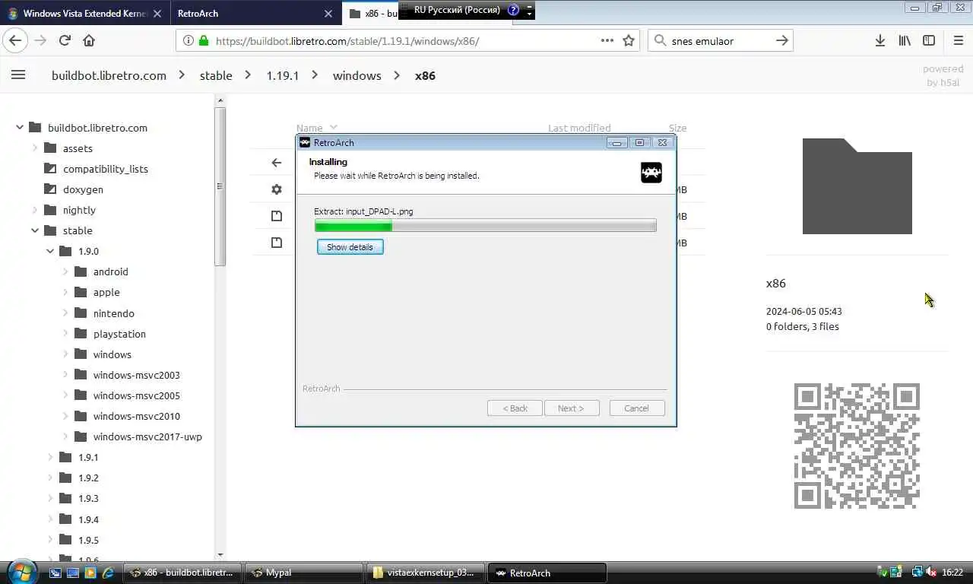Open vistaexkernsetup taskbar window

coord(425,573)
